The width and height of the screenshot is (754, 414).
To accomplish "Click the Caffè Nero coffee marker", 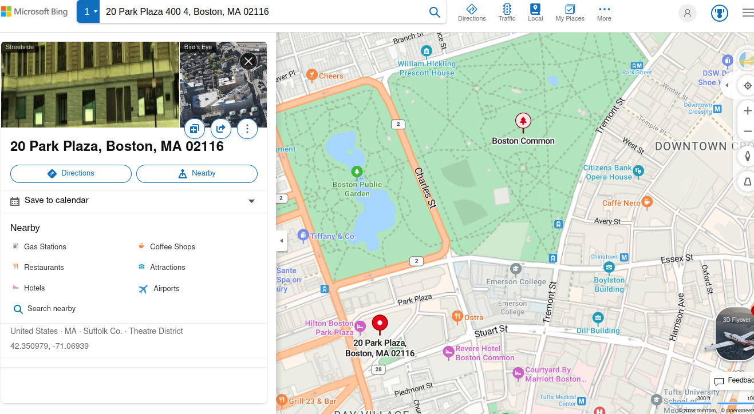I will coord(646,201).
